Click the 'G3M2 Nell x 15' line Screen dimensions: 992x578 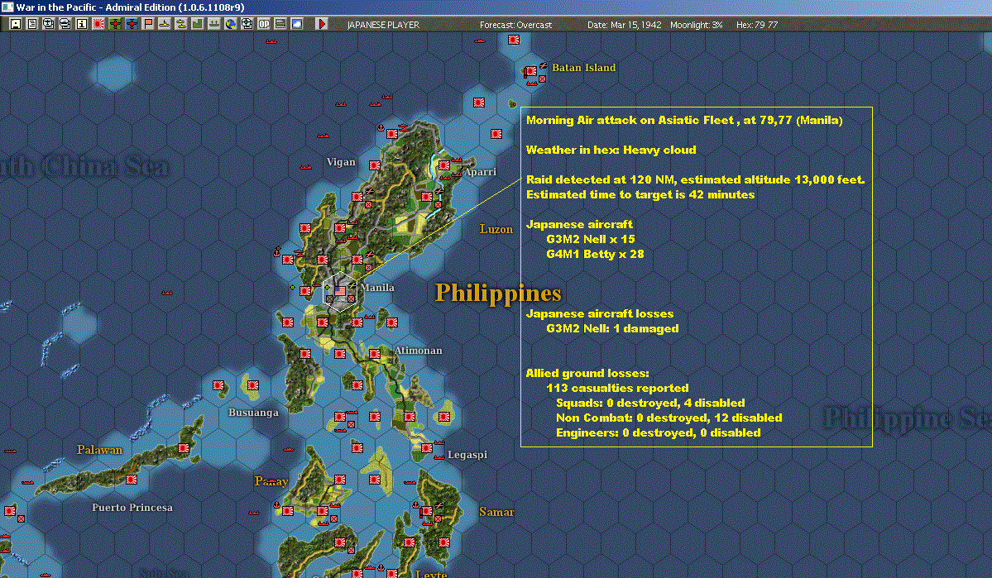pyautogui.click(x=590, y=239)
